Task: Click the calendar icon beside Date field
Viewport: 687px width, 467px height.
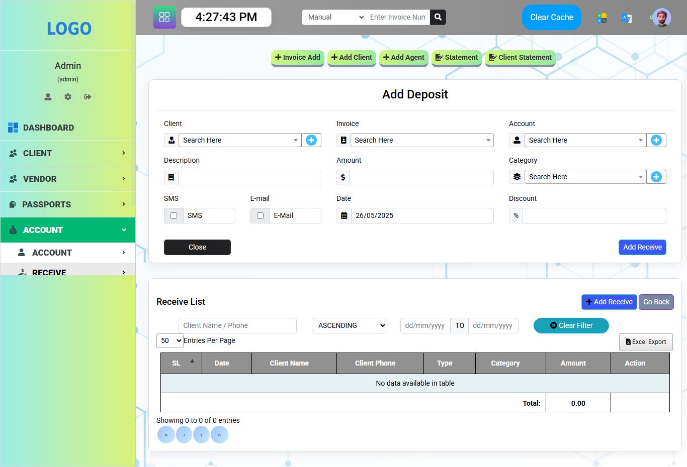Action: tap(344, 215)
